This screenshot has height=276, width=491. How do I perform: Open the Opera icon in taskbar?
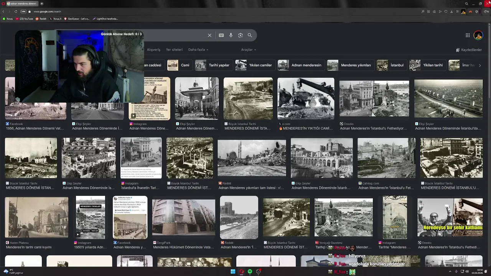click(x=241, y=272)
